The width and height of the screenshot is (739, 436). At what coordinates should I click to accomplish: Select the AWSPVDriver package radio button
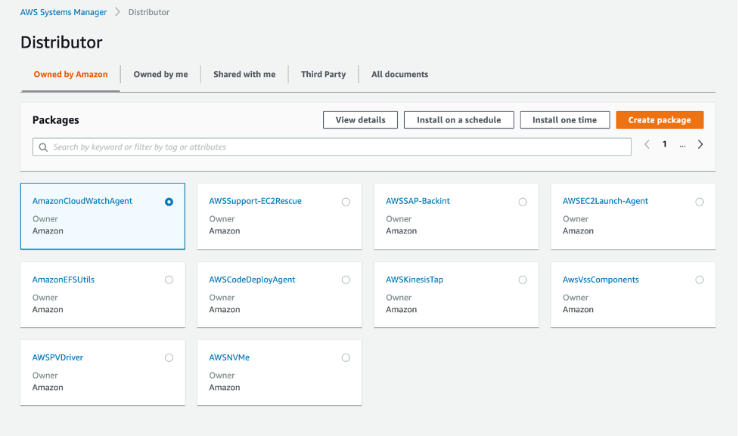coord(169,357)
